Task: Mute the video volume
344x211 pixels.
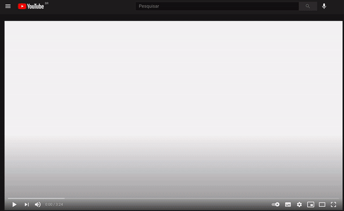Action: point(38,205)
